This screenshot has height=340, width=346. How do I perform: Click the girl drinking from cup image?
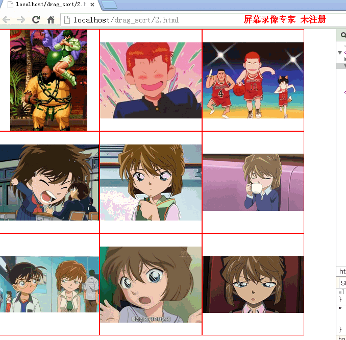(253, 182)
